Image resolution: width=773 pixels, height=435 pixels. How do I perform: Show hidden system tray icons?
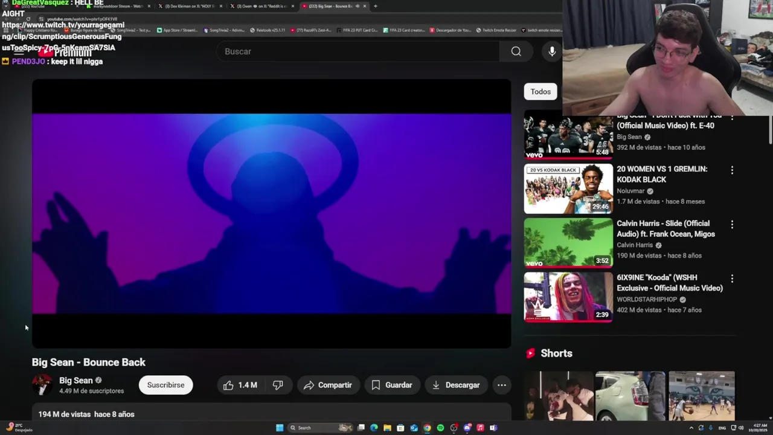pos(691,428)
